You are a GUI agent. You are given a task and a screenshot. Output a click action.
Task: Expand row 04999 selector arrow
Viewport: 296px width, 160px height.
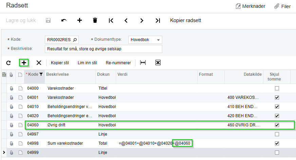pyautogui.click(x=4, y=152)
